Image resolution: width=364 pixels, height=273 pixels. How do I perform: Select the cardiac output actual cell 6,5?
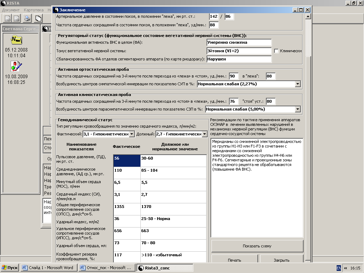127,185
